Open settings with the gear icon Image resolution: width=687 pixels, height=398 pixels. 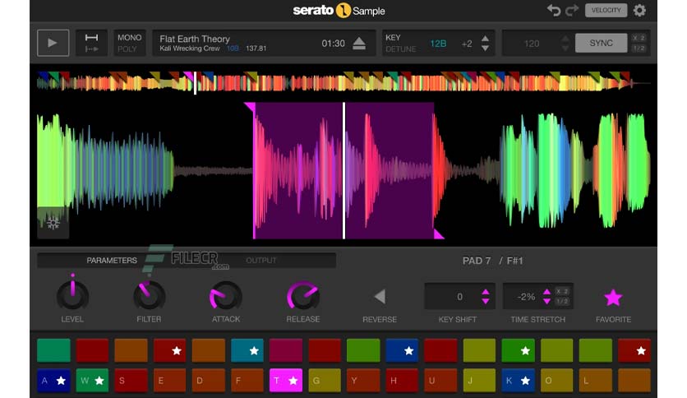pyautogui.click(x=639, y=11)
